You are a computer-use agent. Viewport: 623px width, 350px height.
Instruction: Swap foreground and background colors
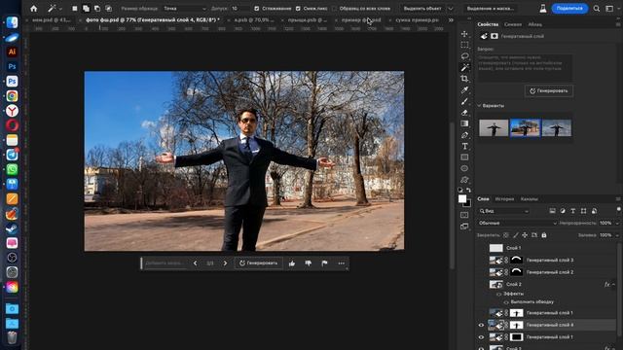(x=469, y=191)
